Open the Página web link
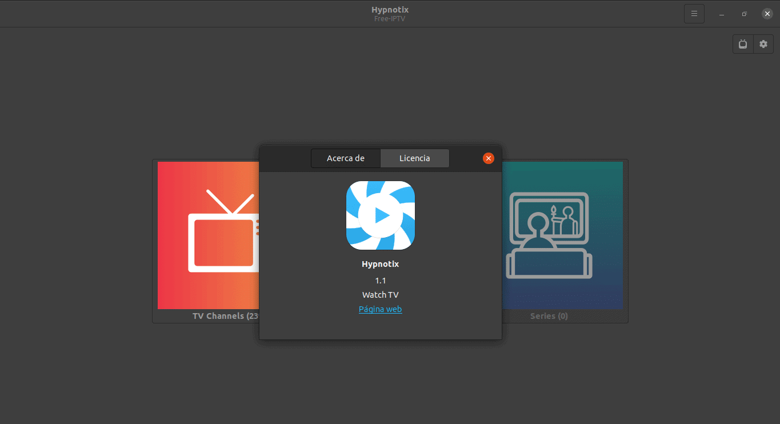The width and height of the screenshot is (780, 424). click(x=380, y=309)
